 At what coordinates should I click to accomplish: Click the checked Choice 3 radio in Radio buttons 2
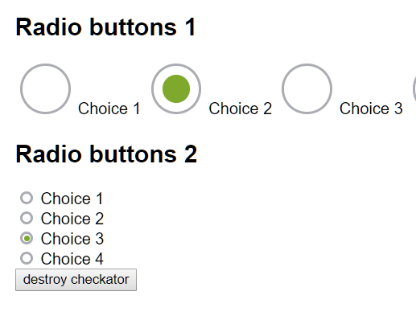[27, 238]
